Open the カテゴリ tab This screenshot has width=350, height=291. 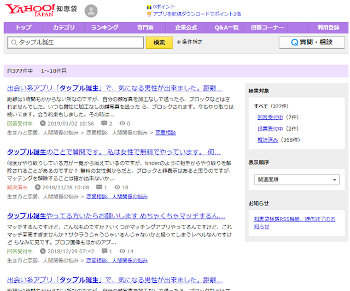click(64, 27)
